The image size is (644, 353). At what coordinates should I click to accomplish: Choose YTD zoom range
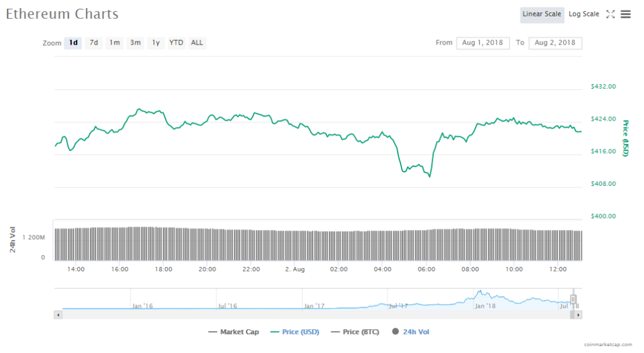[176, 43]
